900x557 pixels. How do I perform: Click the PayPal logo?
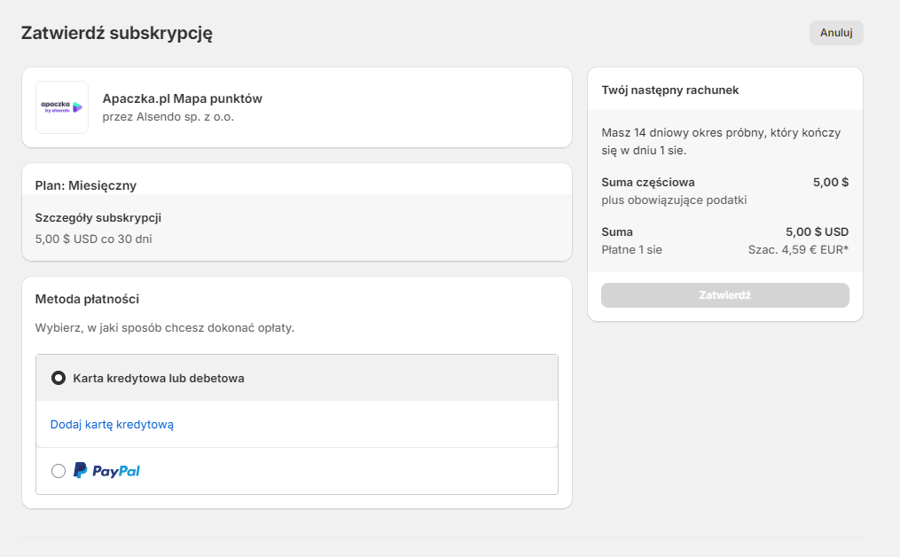106,471
